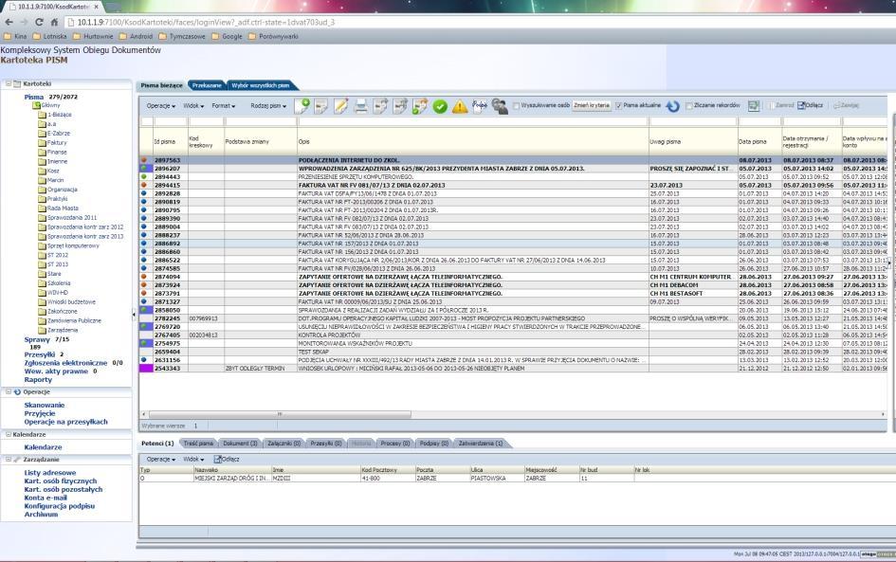Open the Android bookmarks folder
Viewport: 896px width, 562px height.
point(136,36)
